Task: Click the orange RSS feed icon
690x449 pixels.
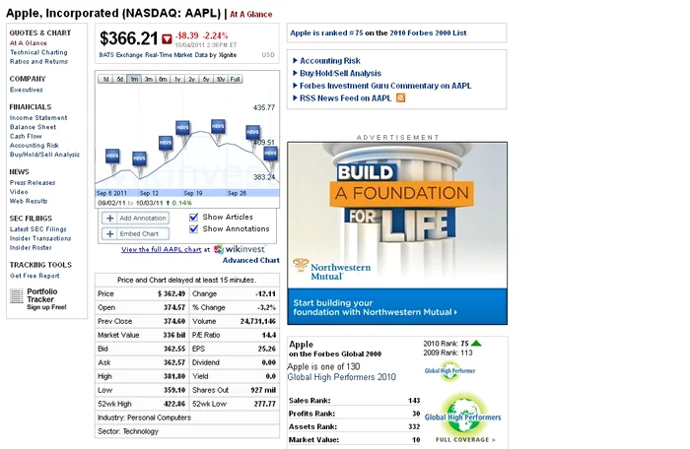Action: tap(400, 98)
